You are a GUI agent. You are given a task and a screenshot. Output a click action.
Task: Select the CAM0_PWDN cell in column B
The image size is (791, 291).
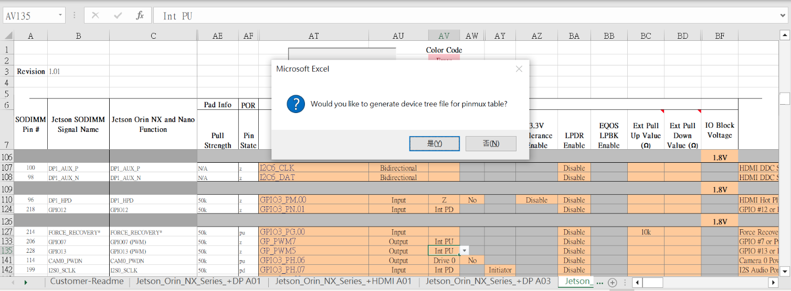pos(78,260)
